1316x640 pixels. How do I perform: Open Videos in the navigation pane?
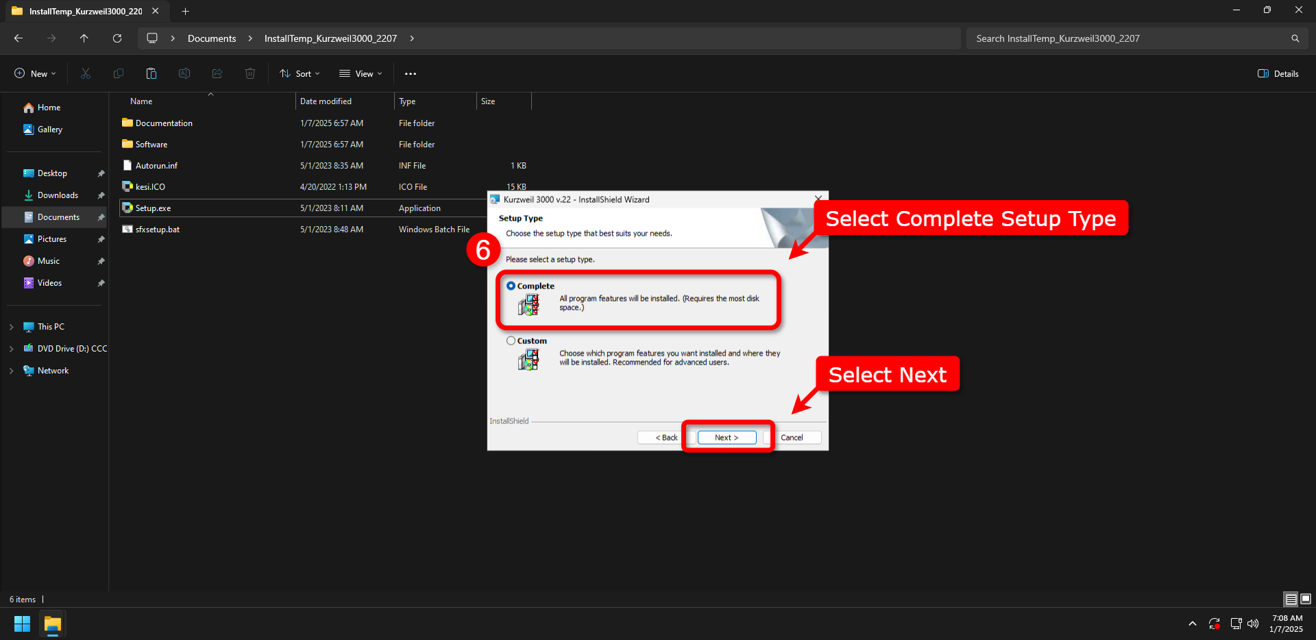pyautogui.click(x=49, y=283)
